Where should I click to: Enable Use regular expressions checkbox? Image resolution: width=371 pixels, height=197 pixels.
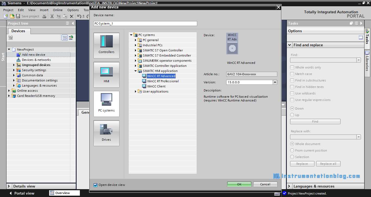coord(292,100)
